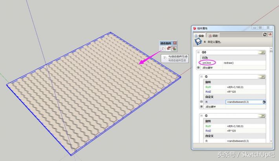279x161 pixels.
Task: Select the R attribute name in first G
Action: click(207, 102)
